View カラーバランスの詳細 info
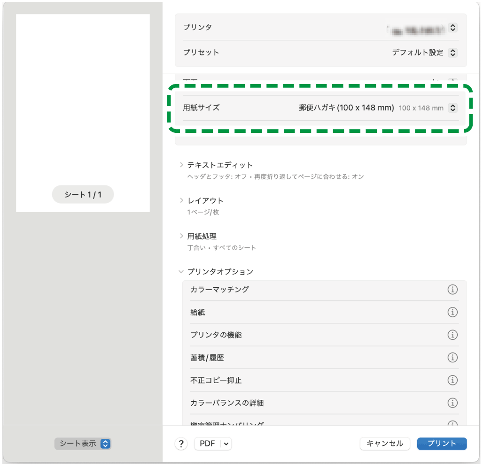Screen dimensions: 483x468 click(x=452, y=403)
